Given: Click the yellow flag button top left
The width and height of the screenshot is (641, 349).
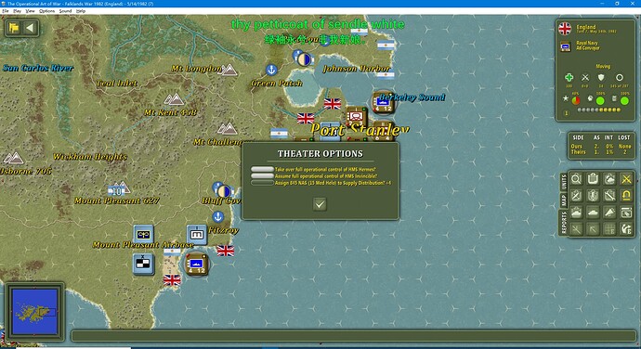Looking at the screenshot, I should 14,28.
